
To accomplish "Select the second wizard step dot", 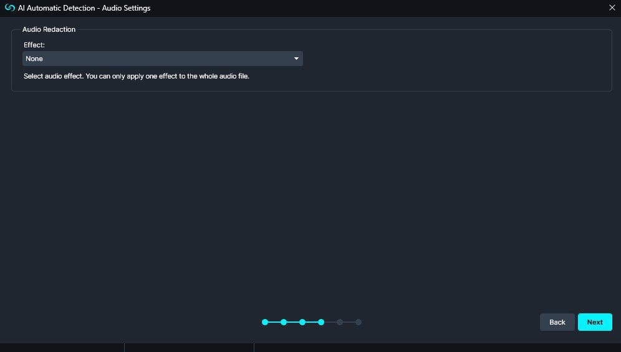I will coord(284,322).
